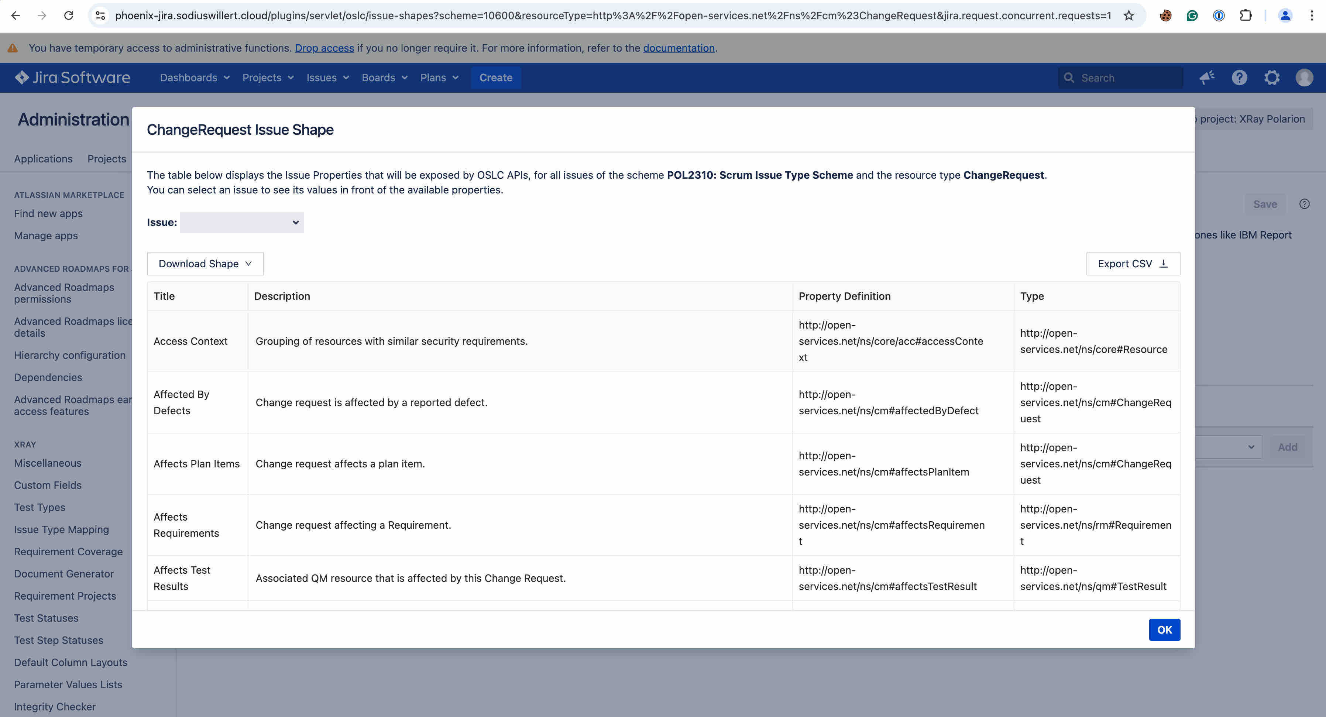
Task: Expand the Download Shape dropdown
Action: click(x=205, y=264)
